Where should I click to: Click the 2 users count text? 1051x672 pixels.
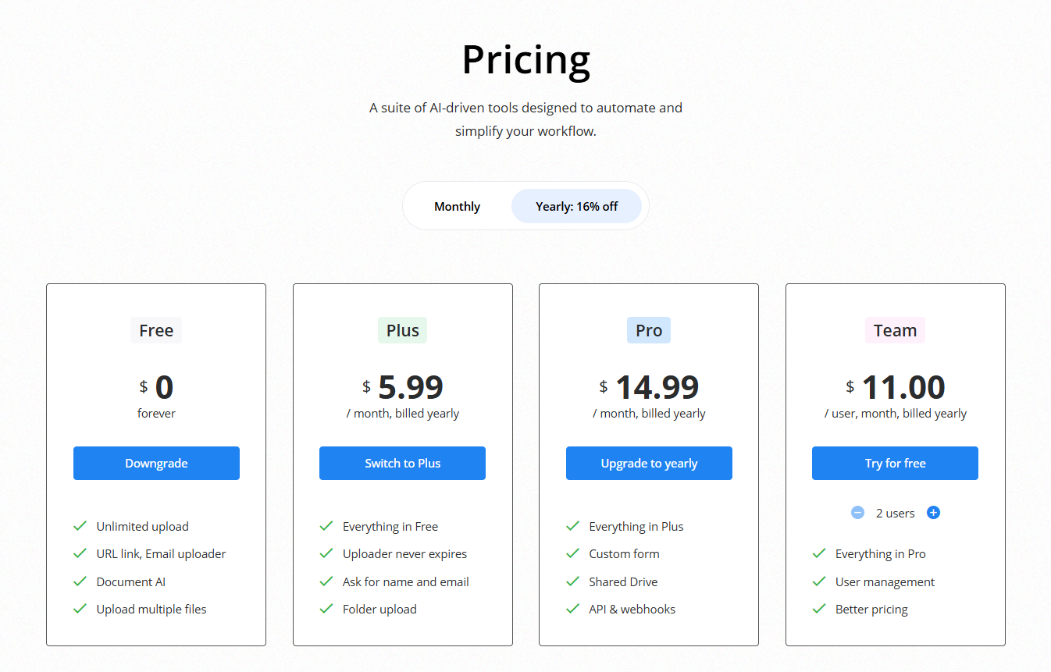[895, 513]
